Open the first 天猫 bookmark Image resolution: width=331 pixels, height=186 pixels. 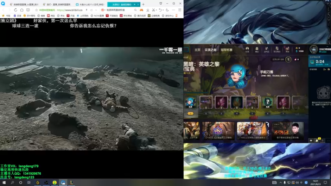point(70,16)
